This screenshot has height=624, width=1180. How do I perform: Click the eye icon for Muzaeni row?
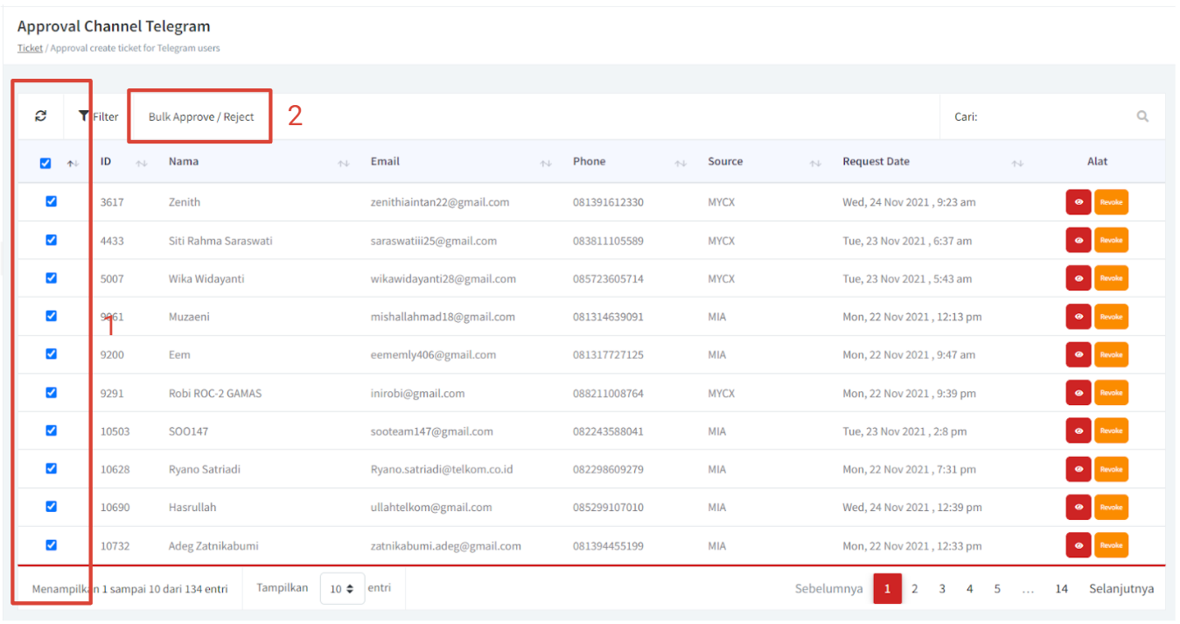1079,317
